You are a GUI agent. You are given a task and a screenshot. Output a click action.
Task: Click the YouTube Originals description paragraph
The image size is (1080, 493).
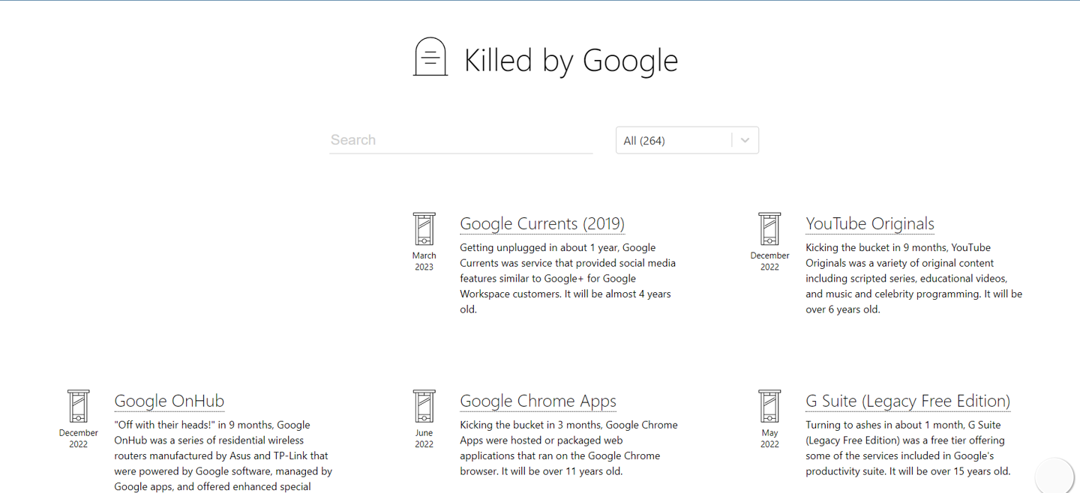pos(913,278)
